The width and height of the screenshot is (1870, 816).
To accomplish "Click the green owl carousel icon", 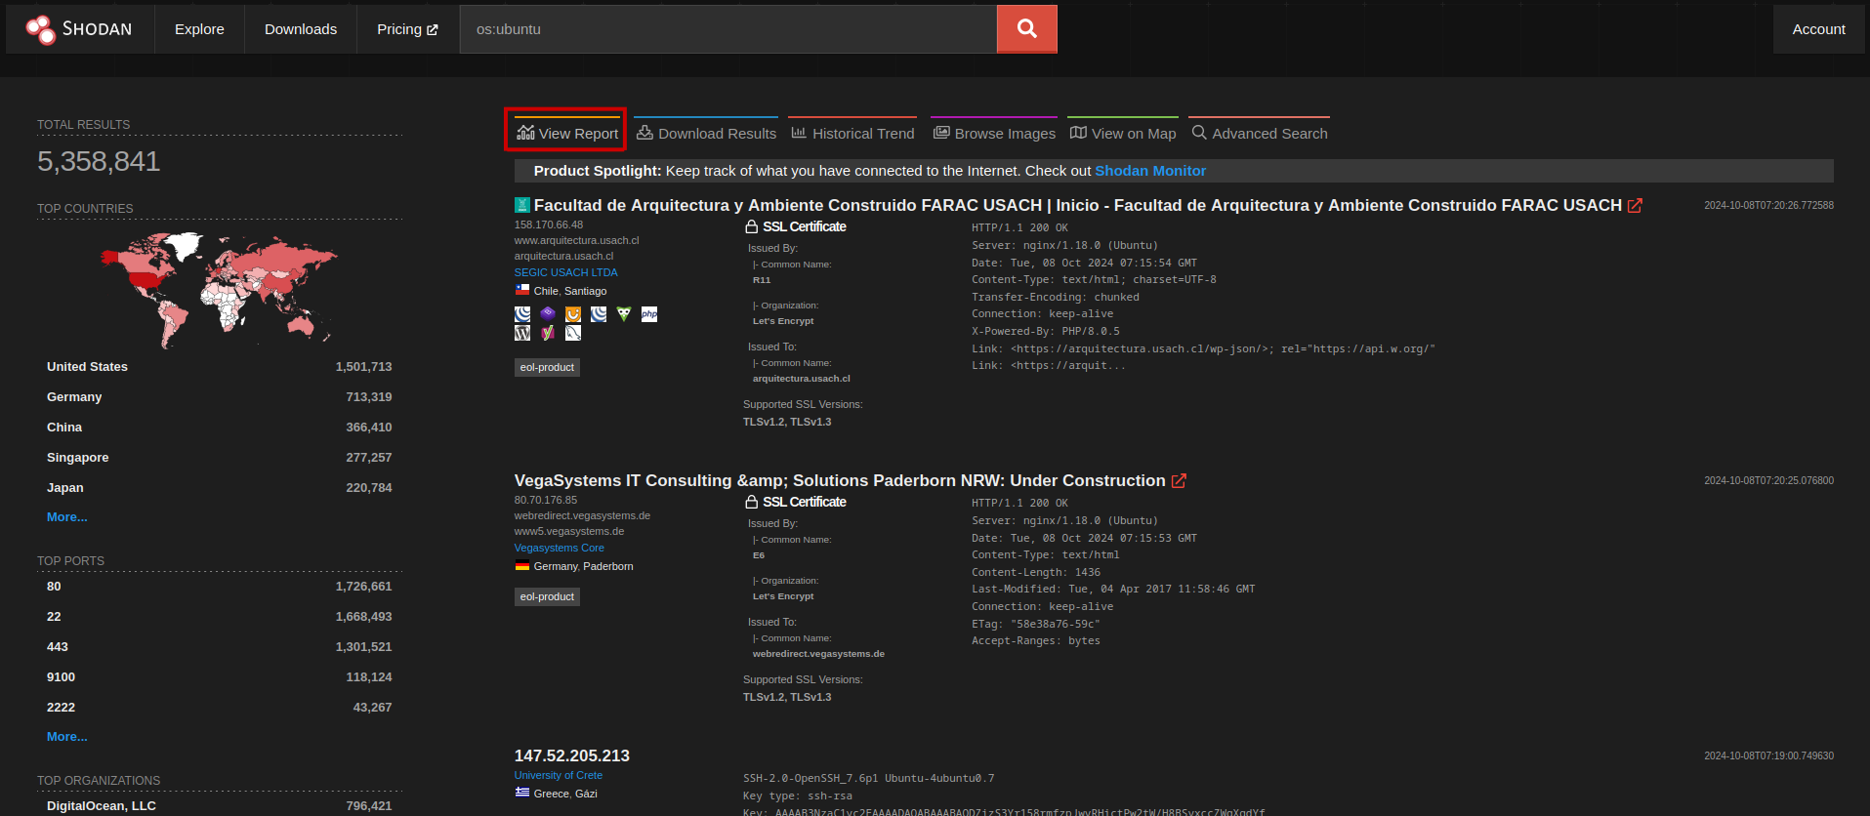I will 624,314.
